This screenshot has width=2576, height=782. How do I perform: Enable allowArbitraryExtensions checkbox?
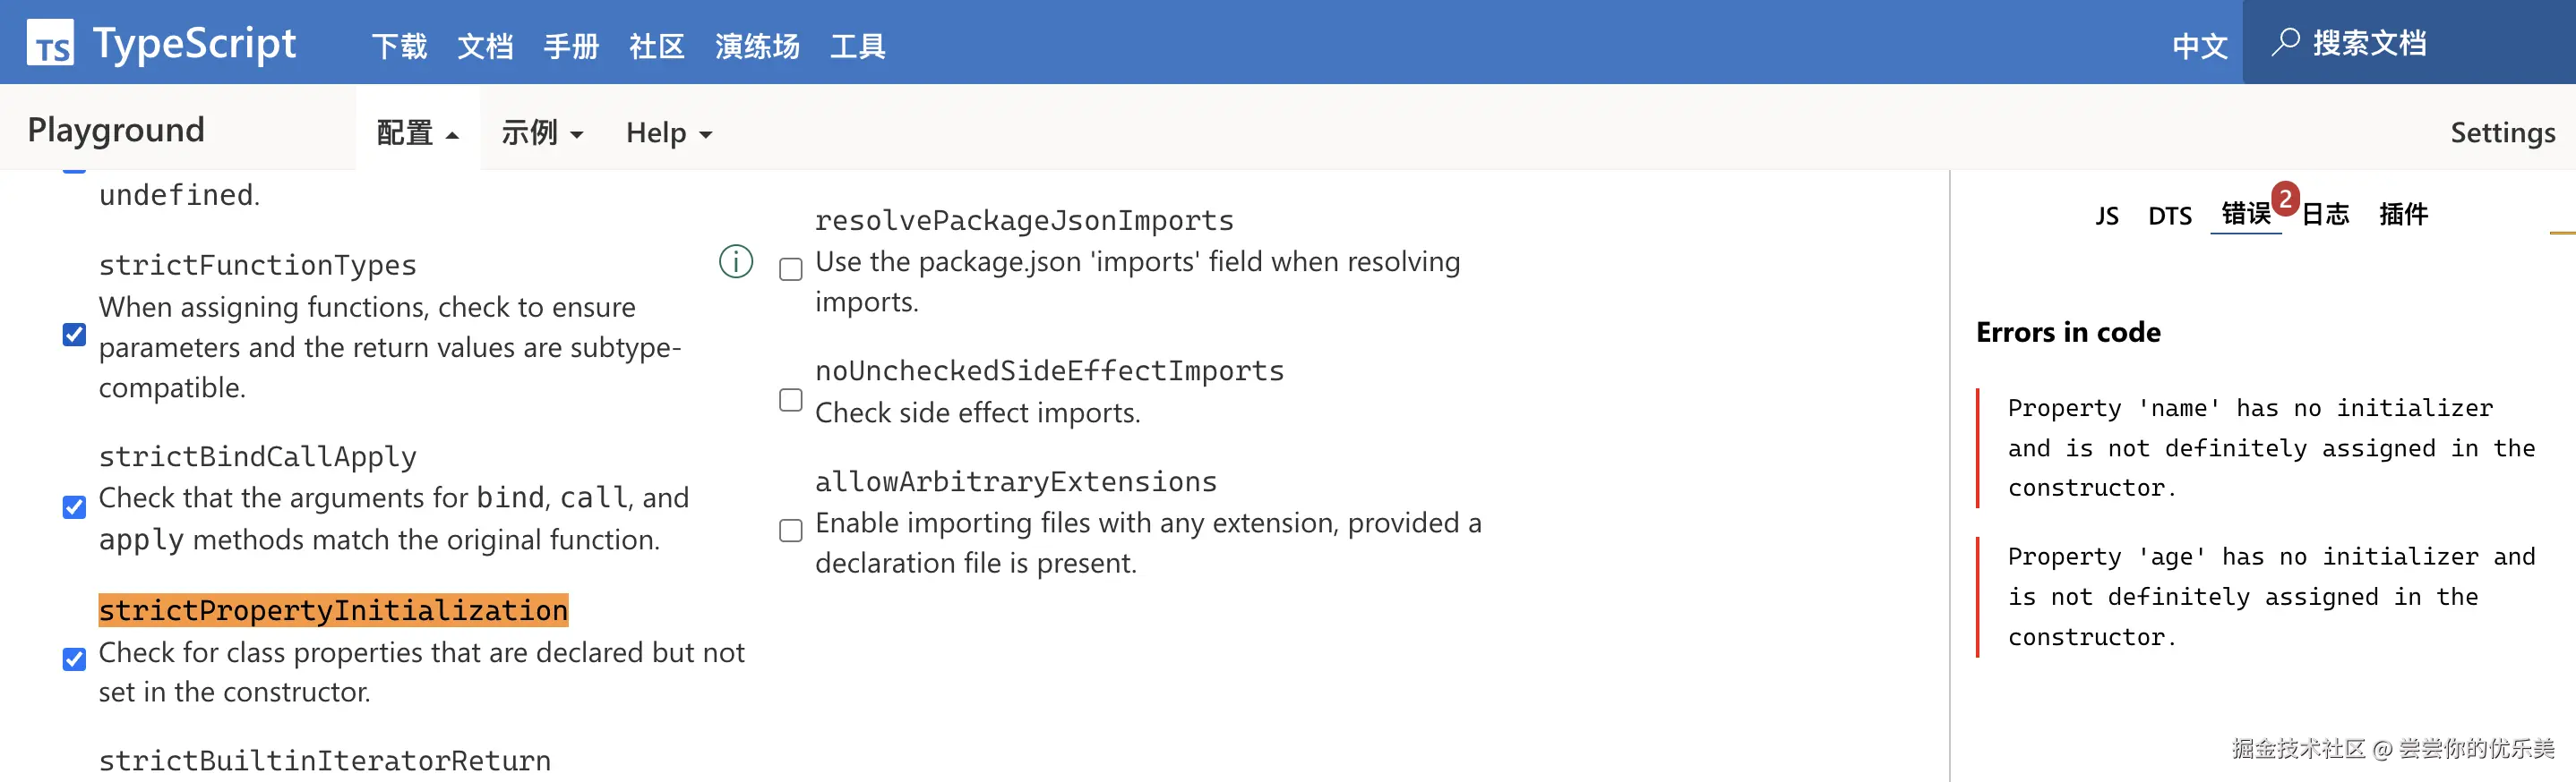791,531
